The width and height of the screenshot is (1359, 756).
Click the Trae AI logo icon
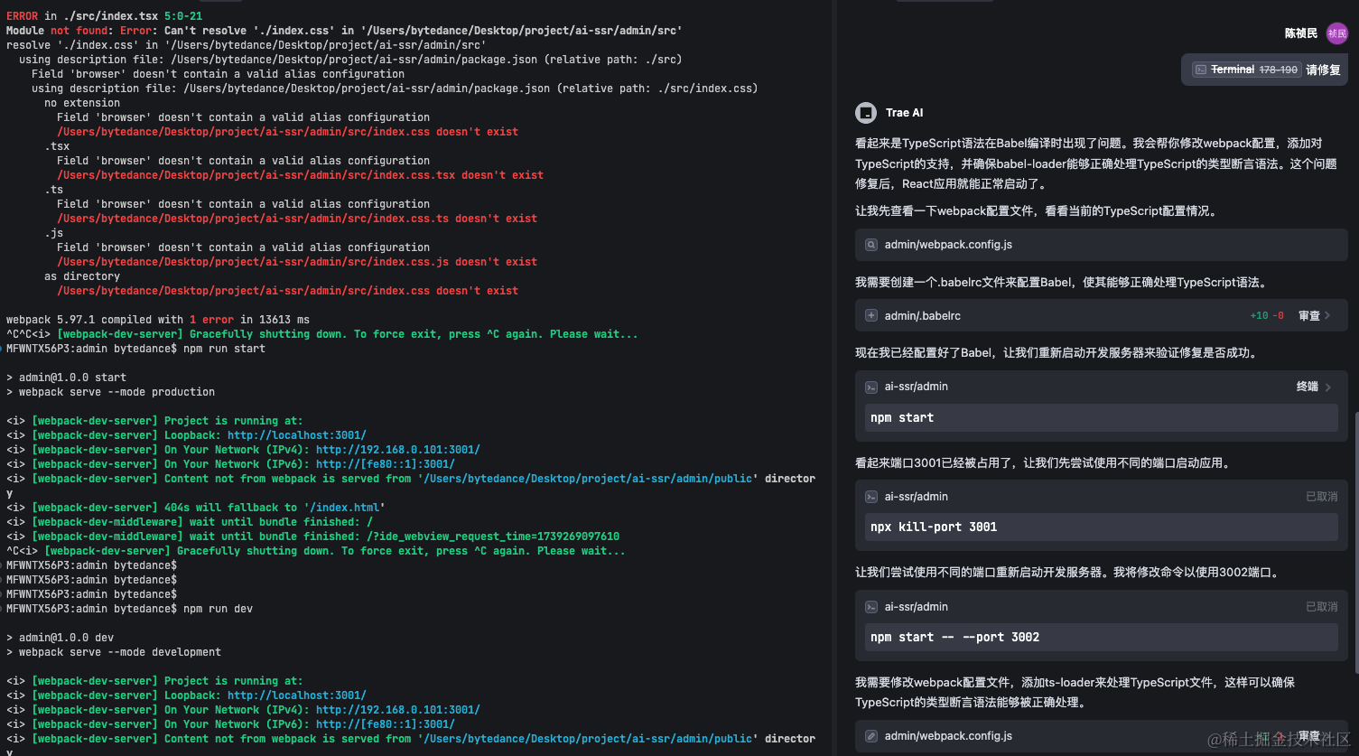pos(865,113)
